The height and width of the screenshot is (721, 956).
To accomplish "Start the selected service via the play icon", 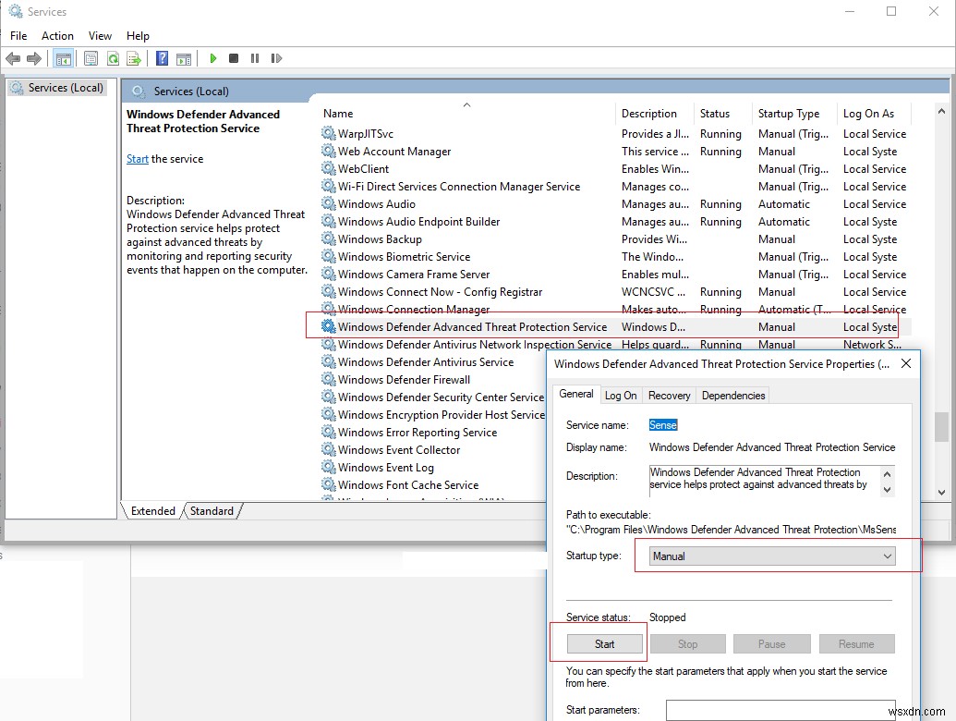I will (213, 58).
